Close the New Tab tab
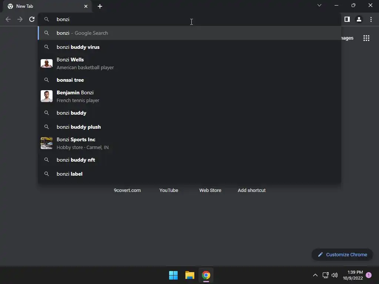The width and height of the screenshot is (379, 284). tap(86, 6)
